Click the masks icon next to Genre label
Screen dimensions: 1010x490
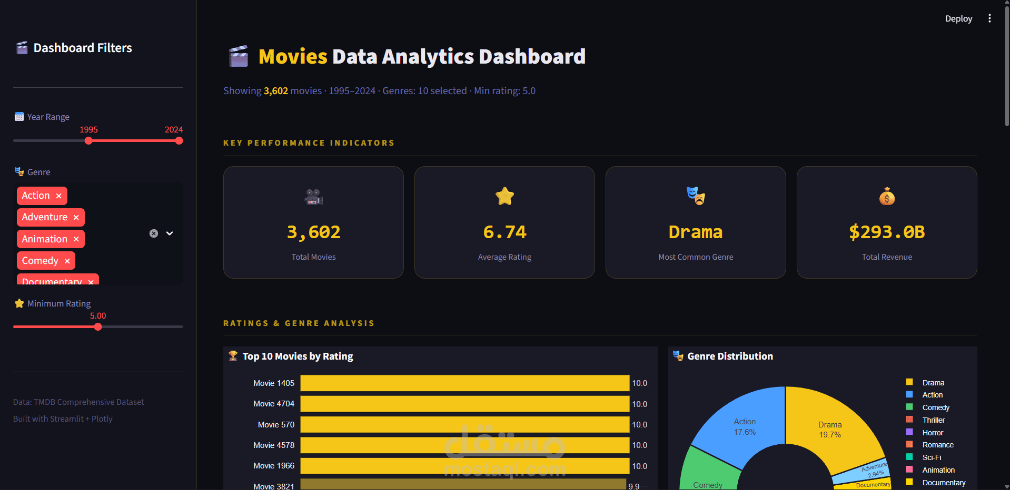click(x=19, y=172)
